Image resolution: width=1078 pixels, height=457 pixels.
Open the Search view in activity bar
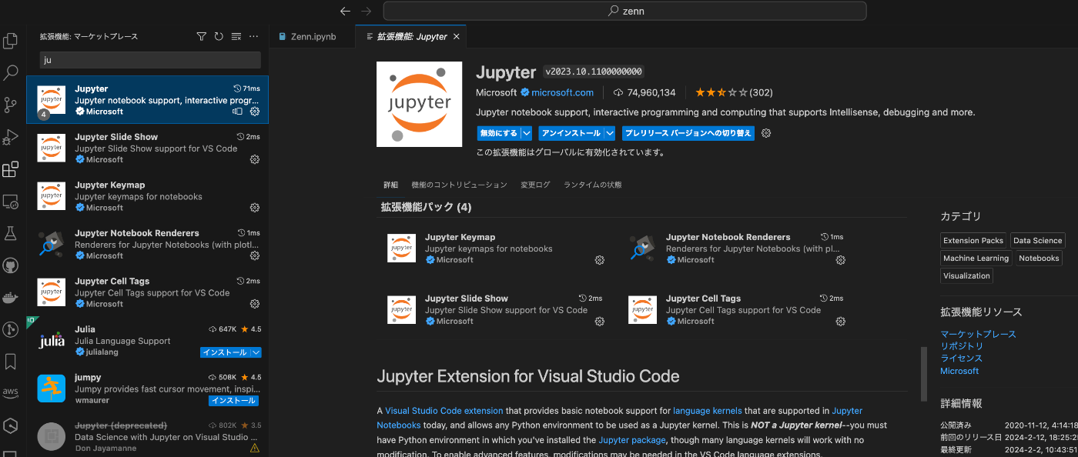(x=11, y=73)
